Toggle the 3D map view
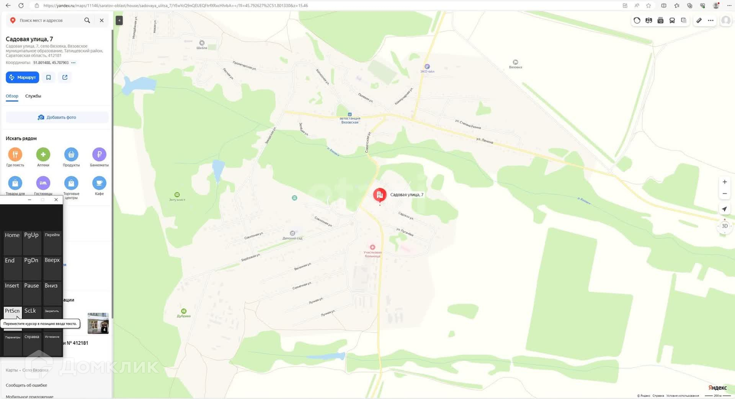 (x=724, y=226)
